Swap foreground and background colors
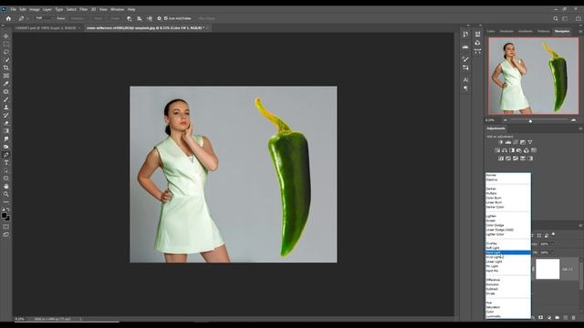This screenshot has height=328, width=584. [x=8, y=210]
